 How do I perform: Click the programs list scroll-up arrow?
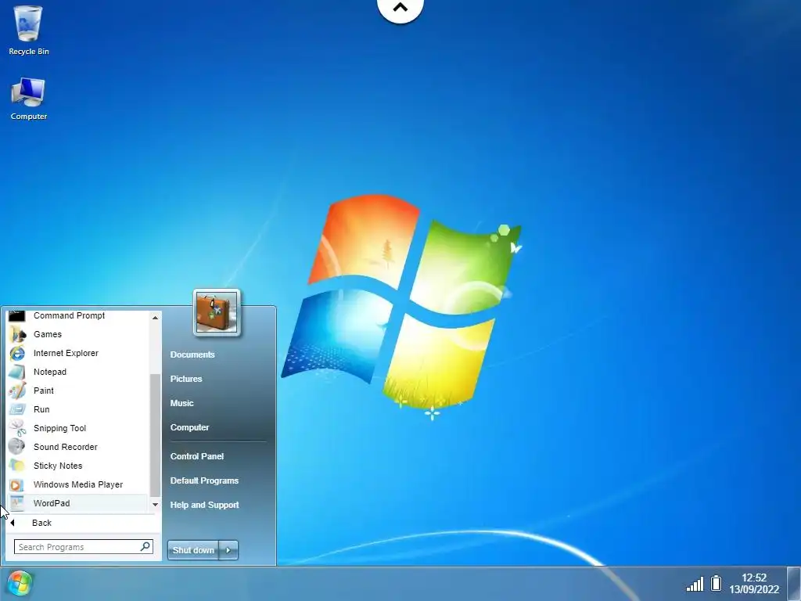[156, 318]
